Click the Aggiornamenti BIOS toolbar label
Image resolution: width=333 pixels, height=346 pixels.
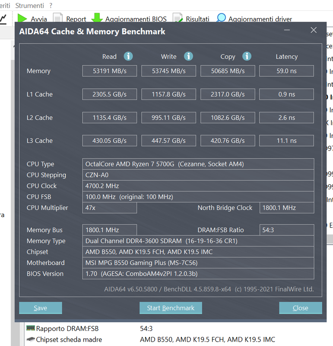[x=136, y=19]
